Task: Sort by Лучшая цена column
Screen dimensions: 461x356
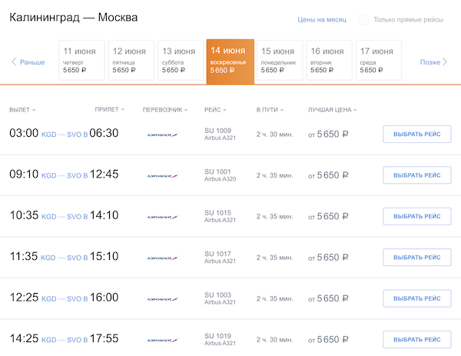Action: 332,110
